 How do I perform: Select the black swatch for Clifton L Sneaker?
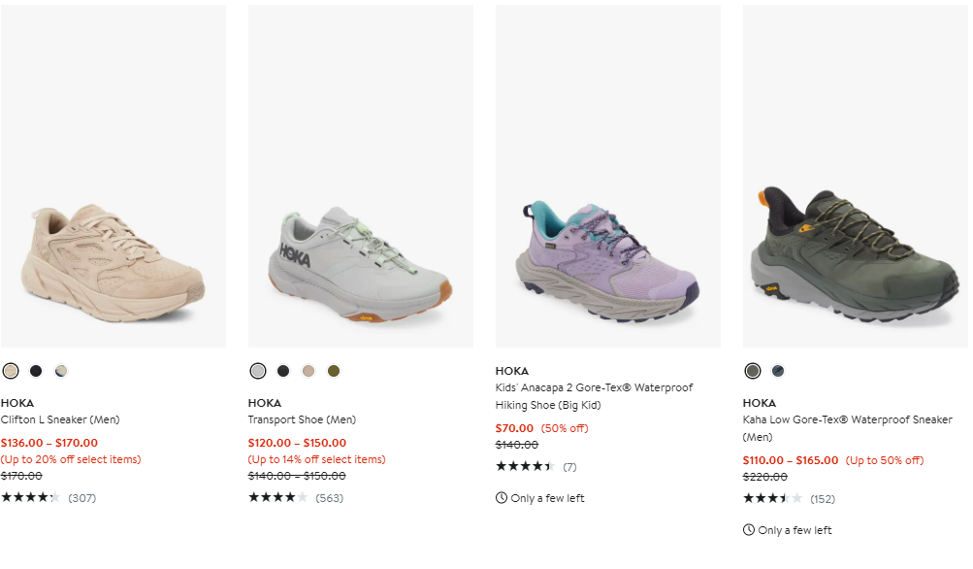(x=36, y=371)
